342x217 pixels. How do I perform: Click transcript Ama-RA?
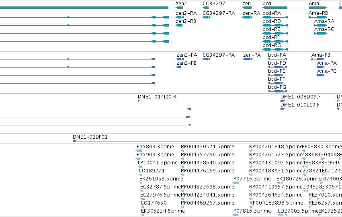[321, 25]
